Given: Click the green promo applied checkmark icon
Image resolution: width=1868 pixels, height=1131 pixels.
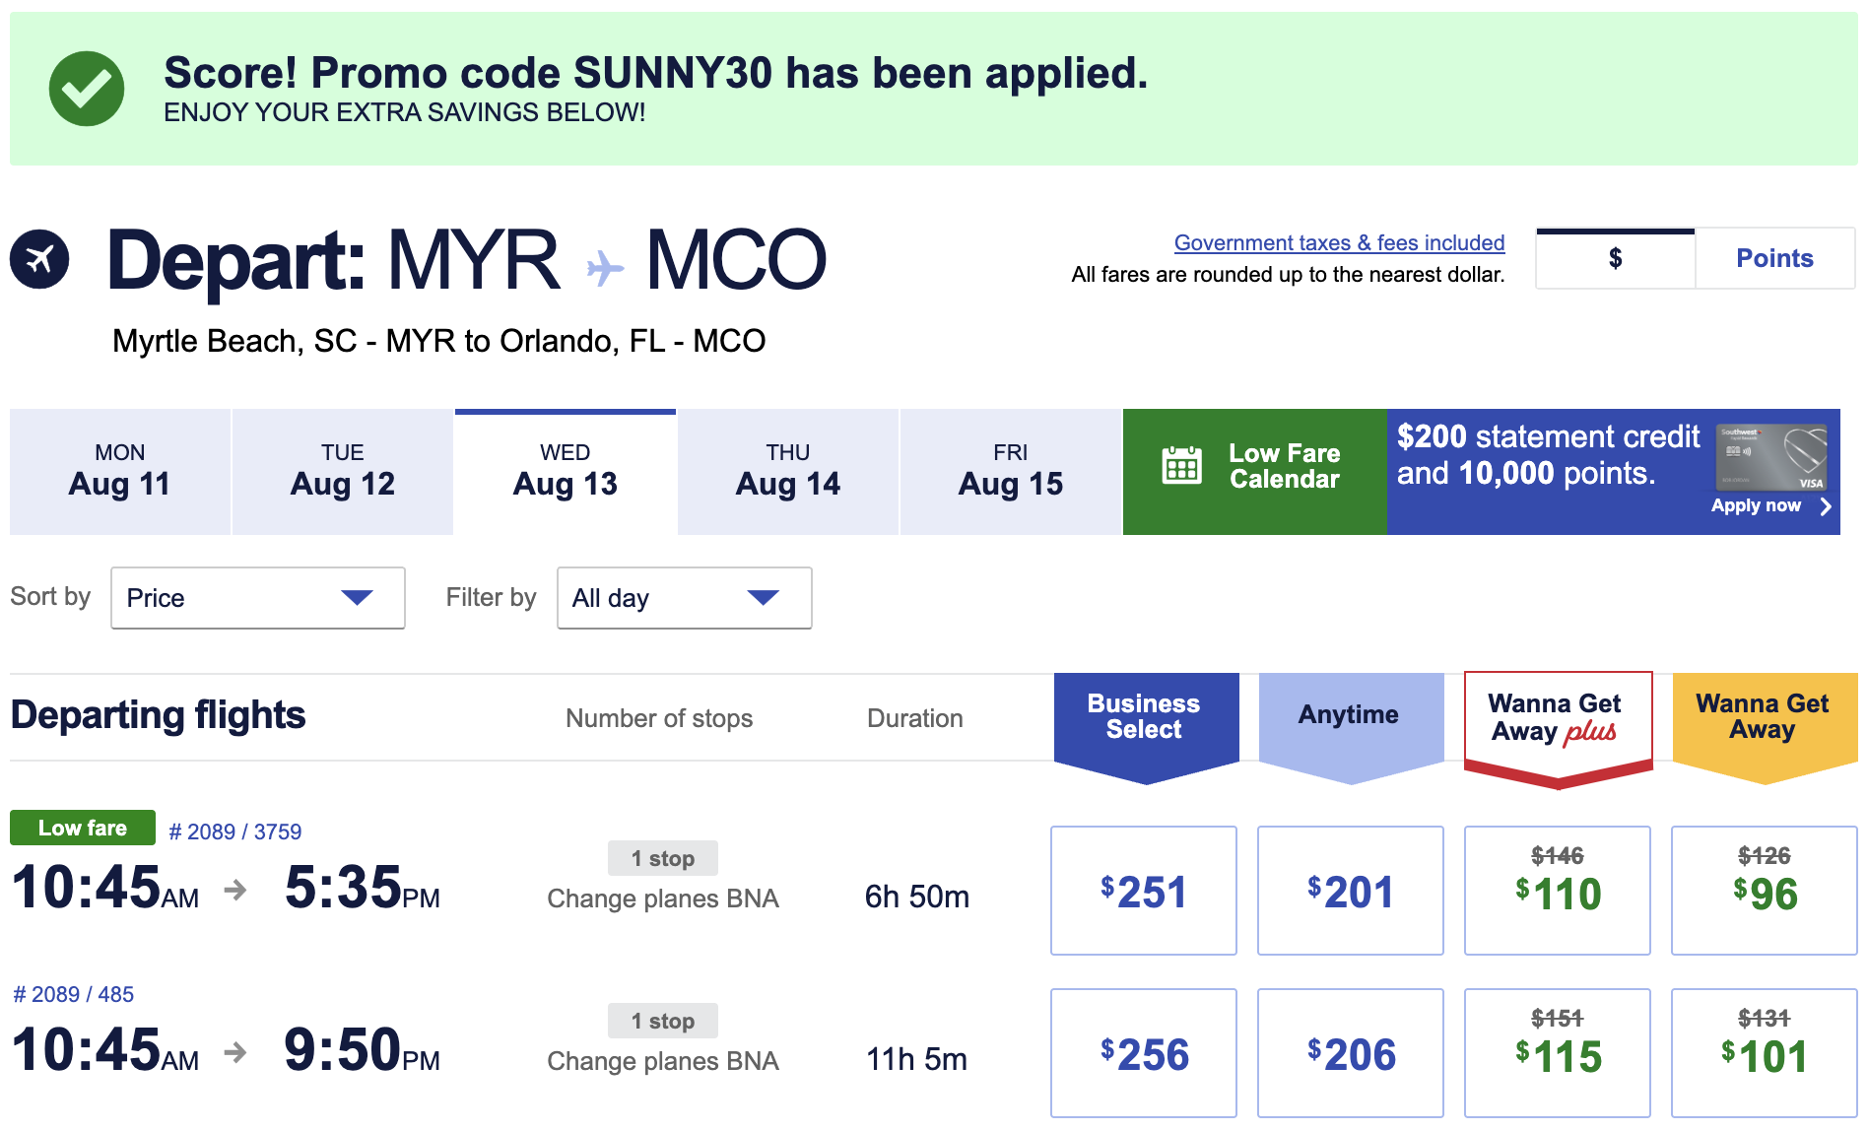Looking at the screenshot, I should click(x=87, y=89).
